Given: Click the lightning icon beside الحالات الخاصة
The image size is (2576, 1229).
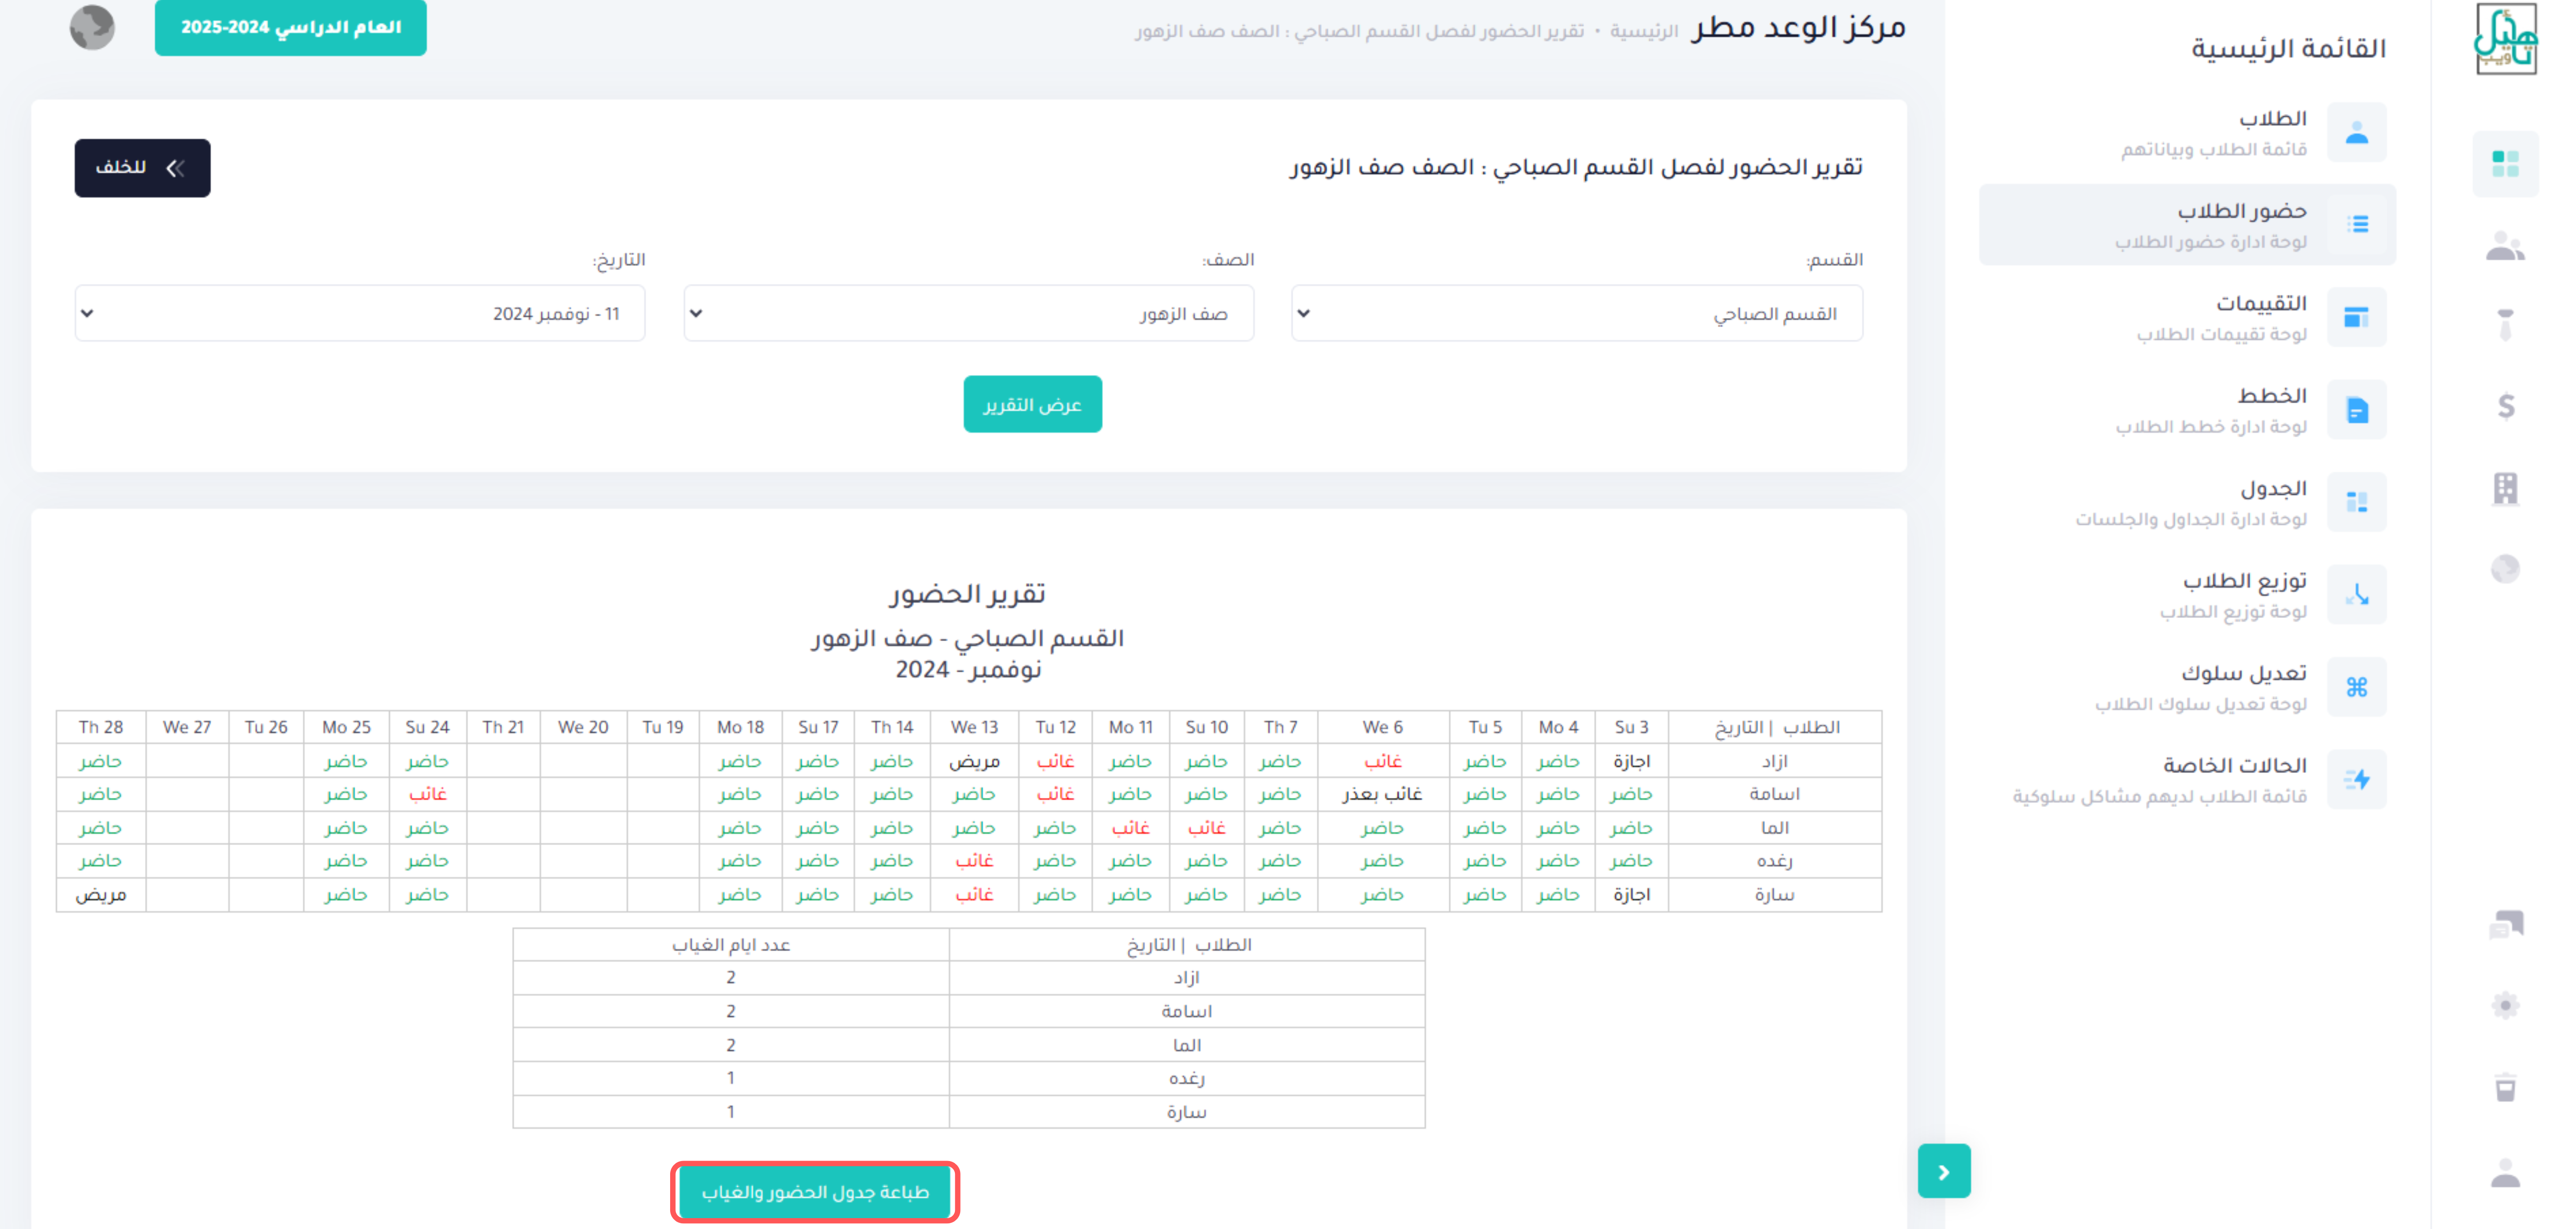Looking at the screenshot, I should tap(2357, 779).
